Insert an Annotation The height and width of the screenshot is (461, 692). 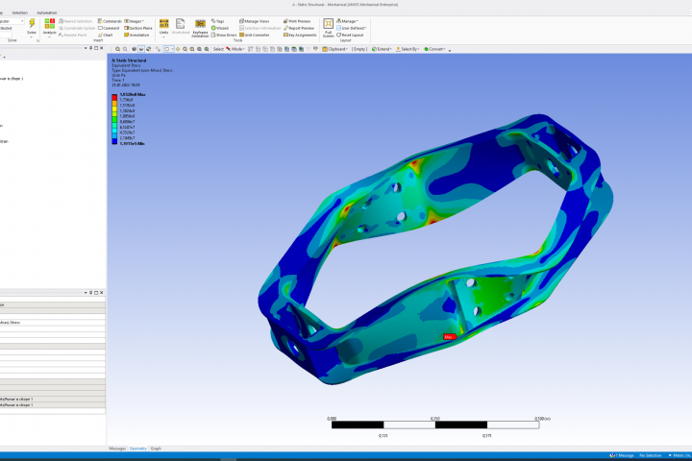pyautogui.click(x=136, y=35)
